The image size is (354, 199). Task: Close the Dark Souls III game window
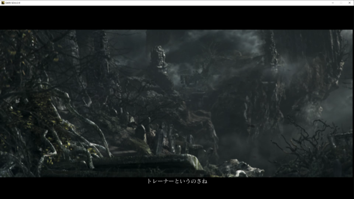[350, 3]
